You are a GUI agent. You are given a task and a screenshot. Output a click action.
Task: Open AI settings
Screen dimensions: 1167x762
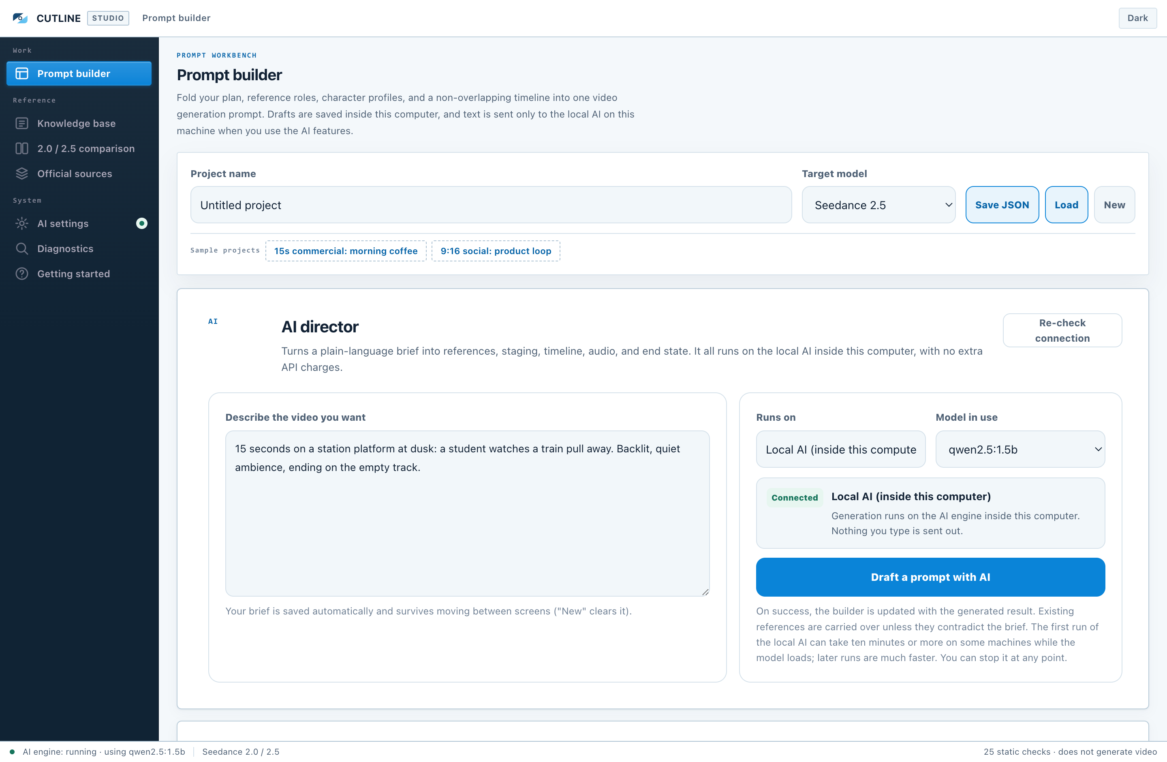click(79, 224)
